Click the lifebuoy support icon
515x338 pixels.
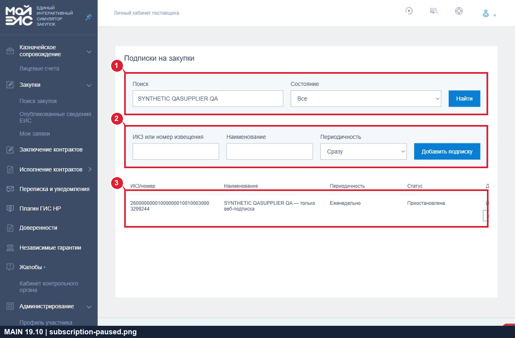coord(459,11)
